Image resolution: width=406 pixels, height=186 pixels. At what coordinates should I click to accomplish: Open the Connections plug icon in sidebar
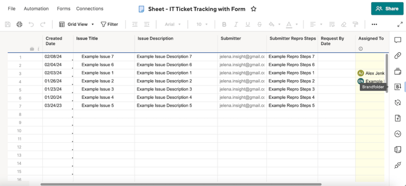point(398,165)
